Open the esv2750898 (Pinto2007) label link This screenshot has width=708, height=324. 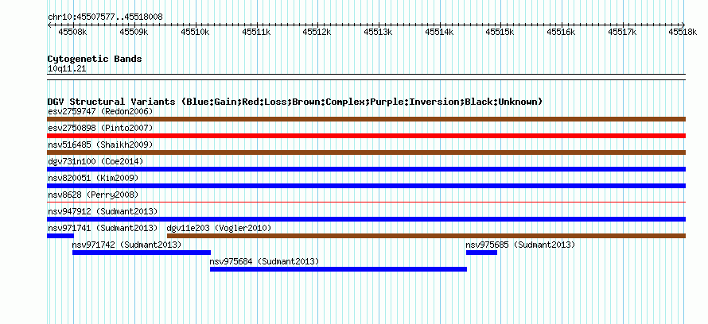pyautogui.click(x=100, y=128)
